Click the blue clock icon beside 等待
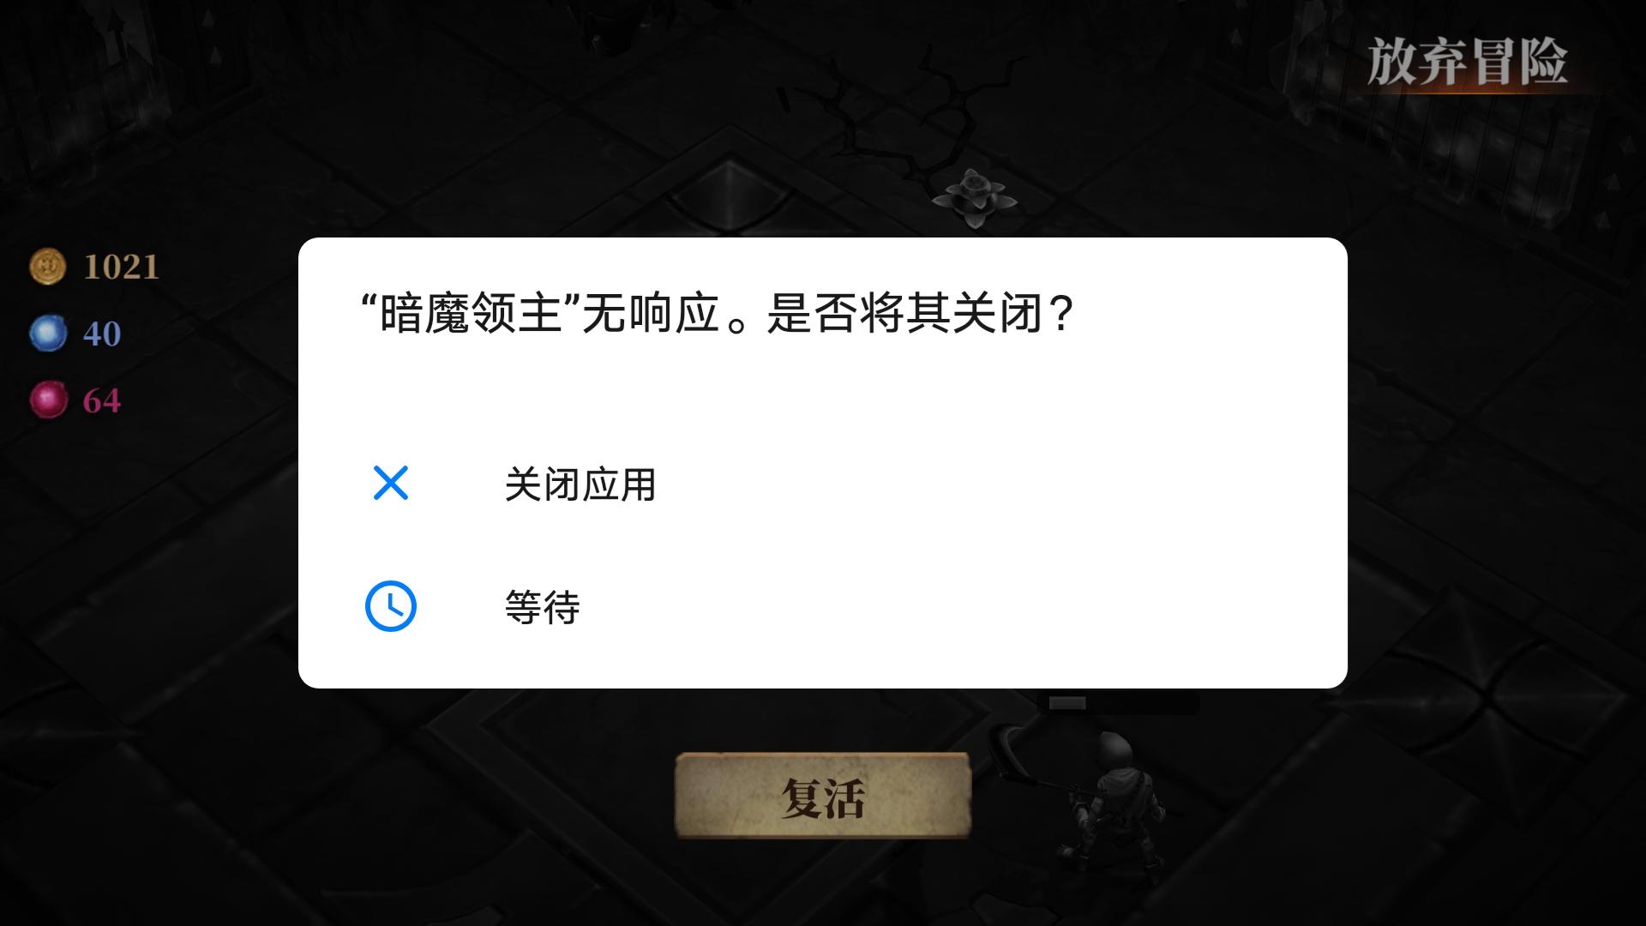The image size is (1646, 926). coord(391,607)
